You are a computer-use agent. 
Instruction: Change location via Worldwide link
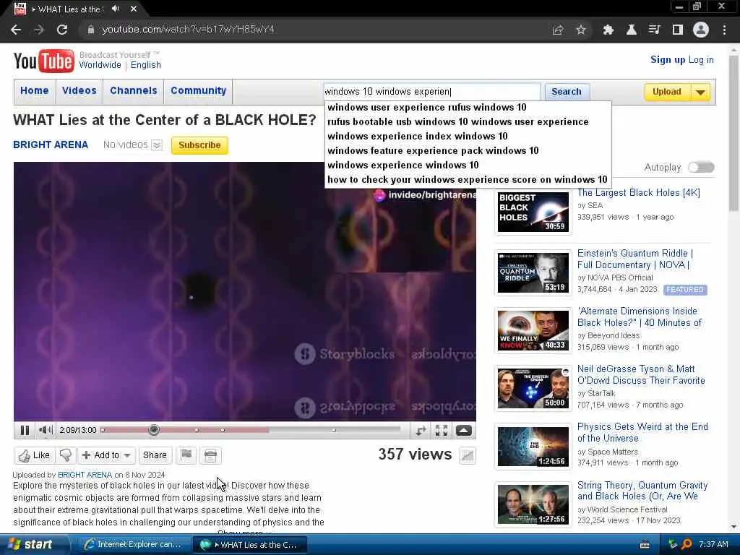click(100, 64)
